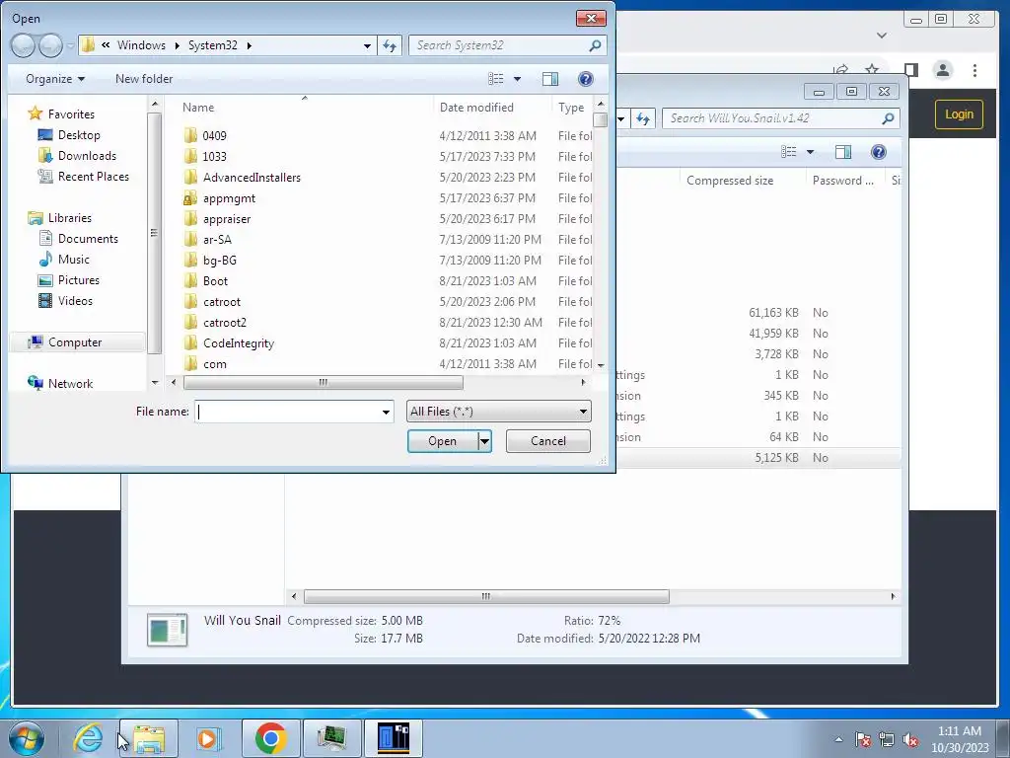
Task: Expand the view options dropdown arrow
Action: (517, 79)
